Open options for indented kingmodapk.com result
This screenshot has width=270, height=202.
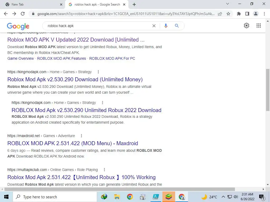(103, 103)
